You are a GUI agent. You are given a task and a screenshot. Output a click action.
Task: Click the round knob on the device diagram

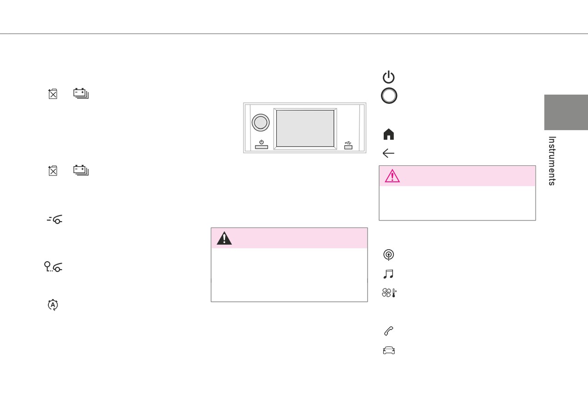(x=261, y=122)
